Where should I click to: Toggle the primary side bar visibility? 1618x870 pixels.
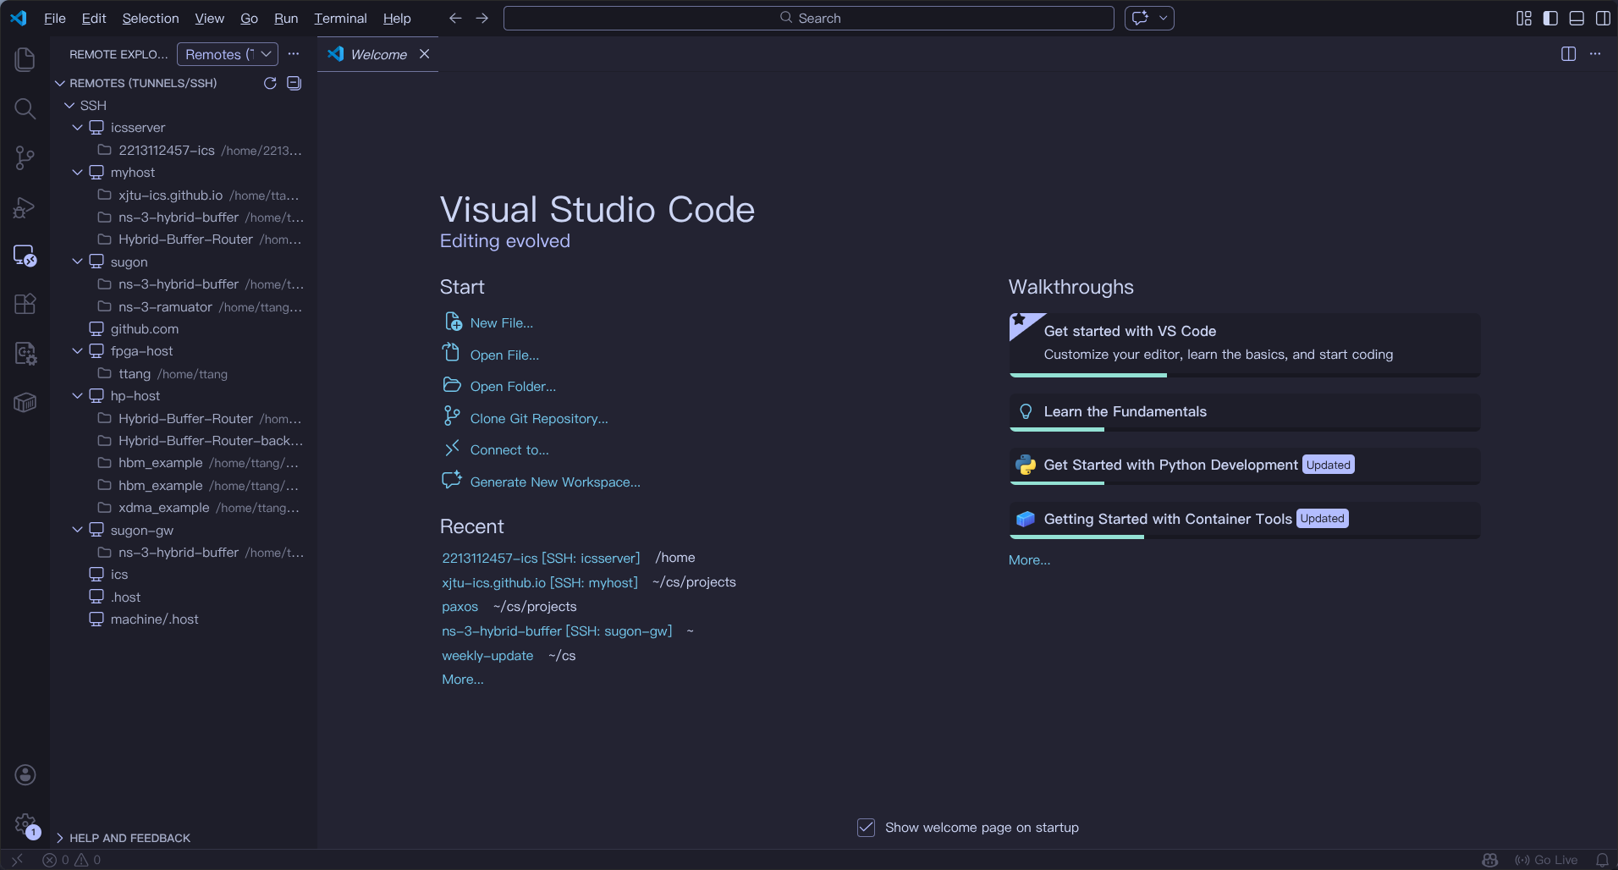tap(1550, 19)
